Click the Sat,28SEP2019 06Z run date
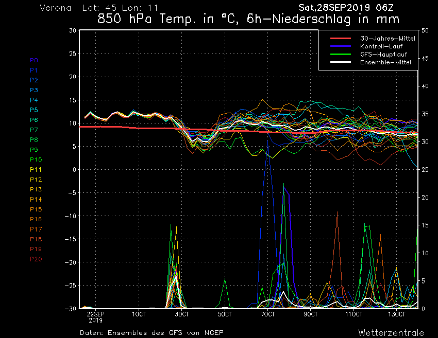 (346, 8)
